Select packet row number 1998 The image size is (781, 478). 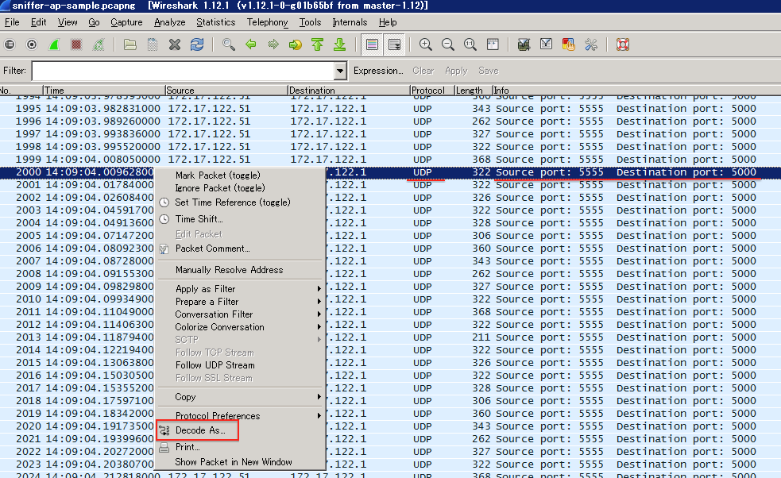[391, 147]
